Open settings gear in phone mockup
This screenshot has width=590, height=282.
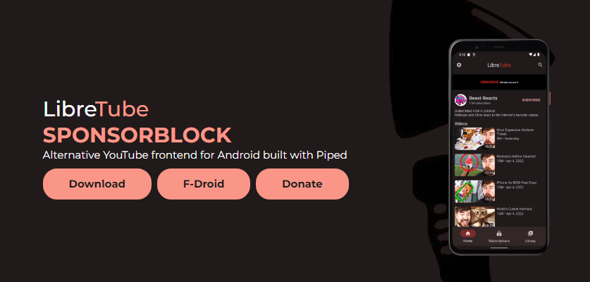pos(459,65)
